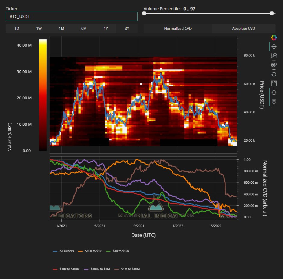Select the 6M time range
The width and height of the screenshot is (283, 279).
pyautogui.click(x=84, y=29)
